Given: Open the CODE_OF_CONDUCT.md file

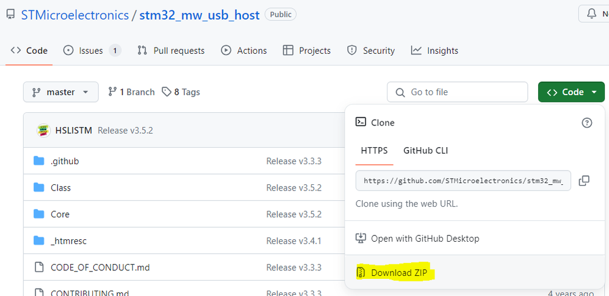Looking at the screenshot, I should click(100, 267).
